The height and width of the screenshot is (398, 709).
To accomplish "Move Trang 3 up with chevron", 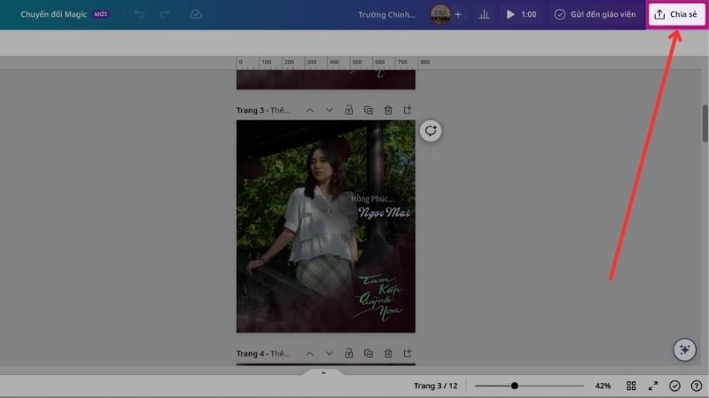I will tap(309, 110).
